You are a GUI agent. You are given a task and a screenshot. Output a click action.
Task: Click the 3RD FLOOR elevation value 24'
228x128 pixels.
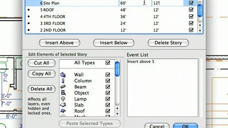123,23
